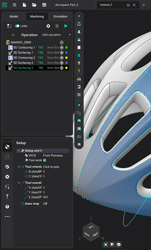151x250 pixels.
Task: Open the milling tool sidebar icon
Action: (7, 196)
